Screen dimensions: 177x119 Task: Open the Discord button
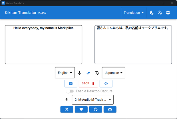point(110,109)
